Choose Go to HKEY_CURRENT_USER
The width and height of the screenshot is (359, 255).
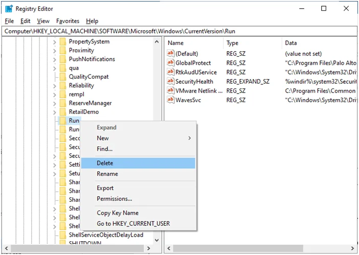pos(138,224)
